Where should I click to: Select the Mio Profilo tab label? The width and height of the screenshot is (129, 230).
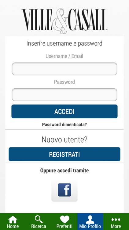pyautogui.click(x=90, y=226)
